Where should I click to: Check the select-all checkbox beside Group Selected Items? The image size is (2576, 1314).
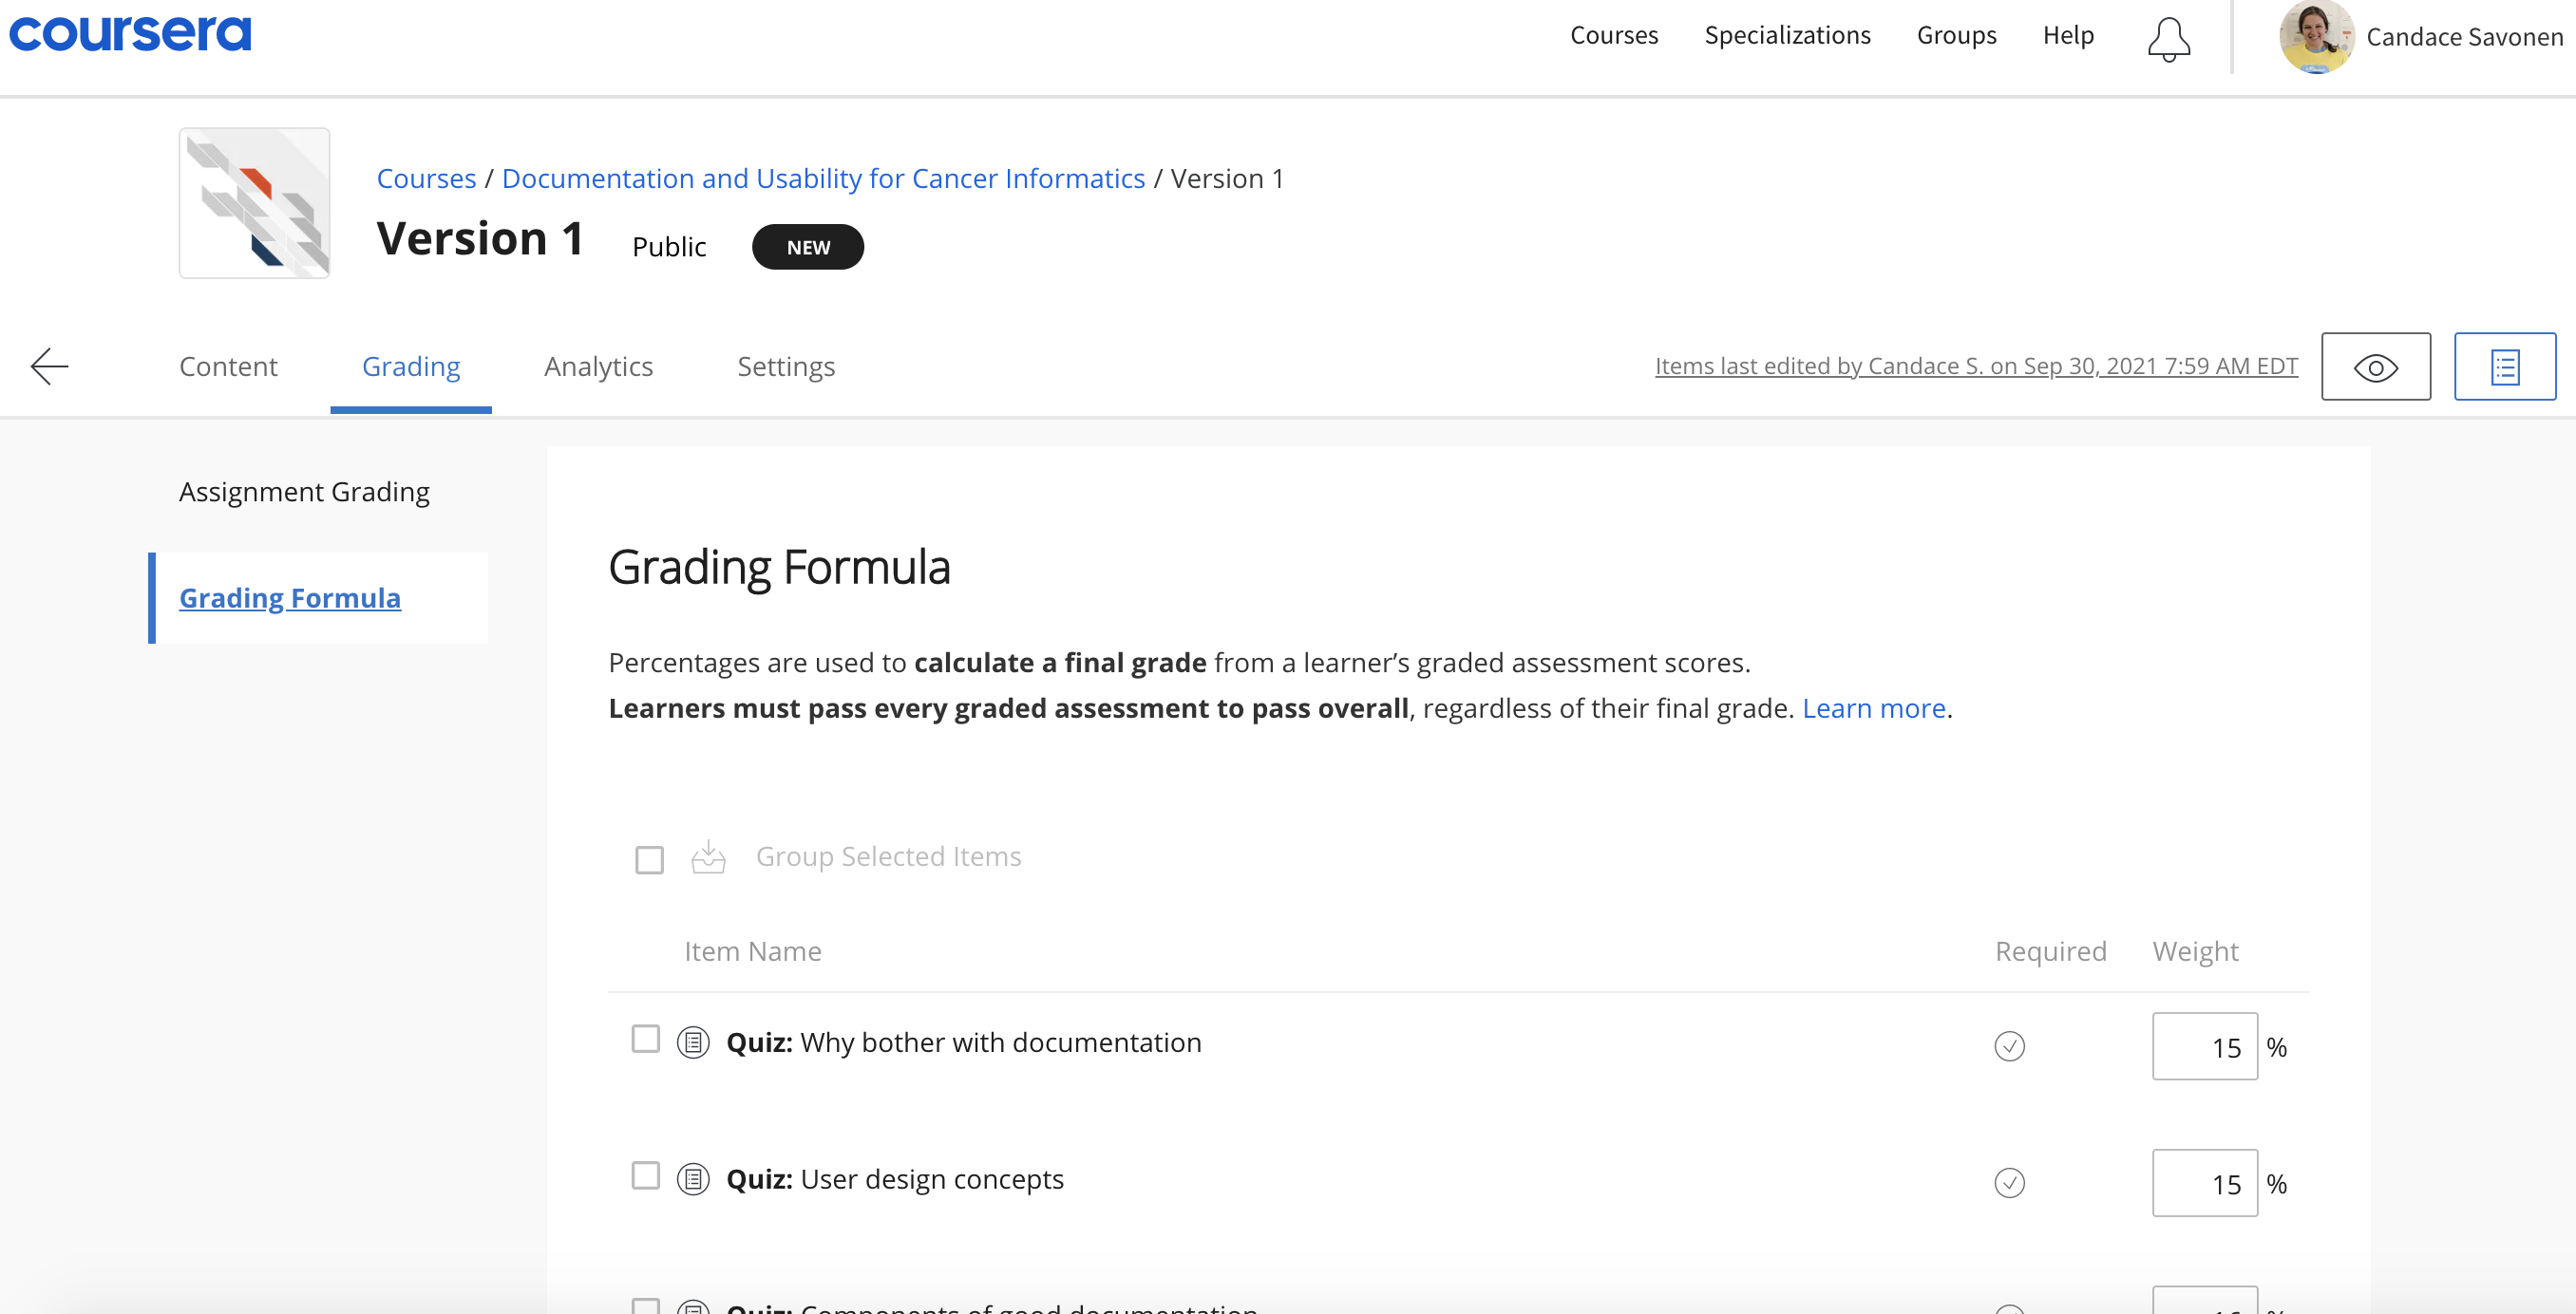649,859
